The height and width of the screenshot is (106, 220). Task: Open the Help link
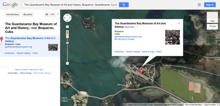coord(41,70)
